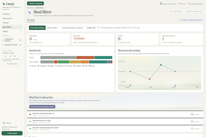The height and width of the screenshot is (137, 206).
Task: Click the leaf icon in the Frustrated tone badge
Action: pos(75,39)
